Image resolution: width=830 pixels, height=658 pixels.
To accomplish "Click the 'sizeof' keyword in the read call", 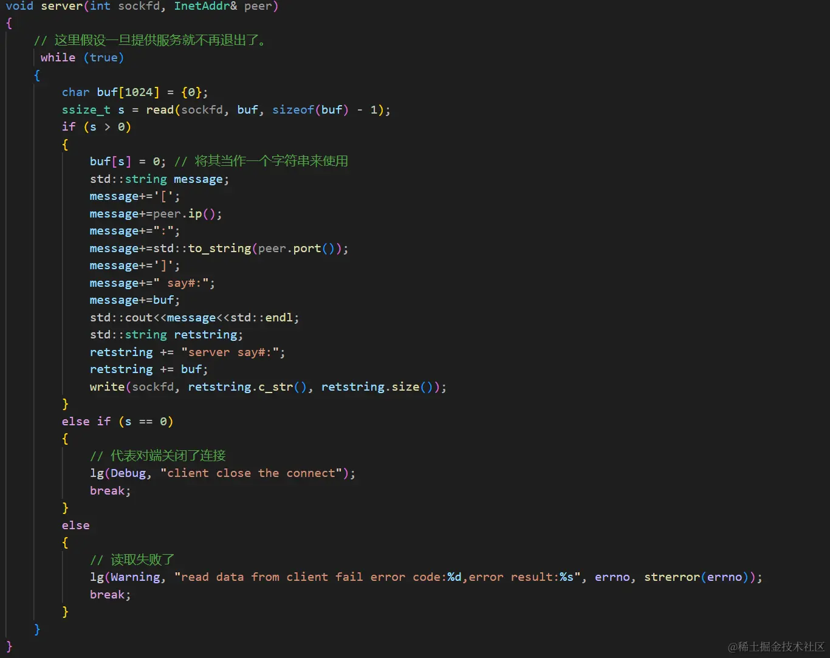I will coord(293,110).
